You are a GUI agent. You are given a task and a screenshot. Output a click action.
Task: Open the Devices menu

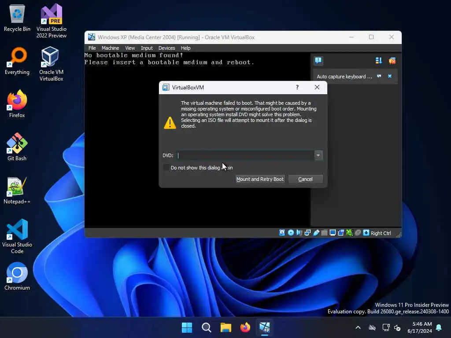[x=166, y=48]
